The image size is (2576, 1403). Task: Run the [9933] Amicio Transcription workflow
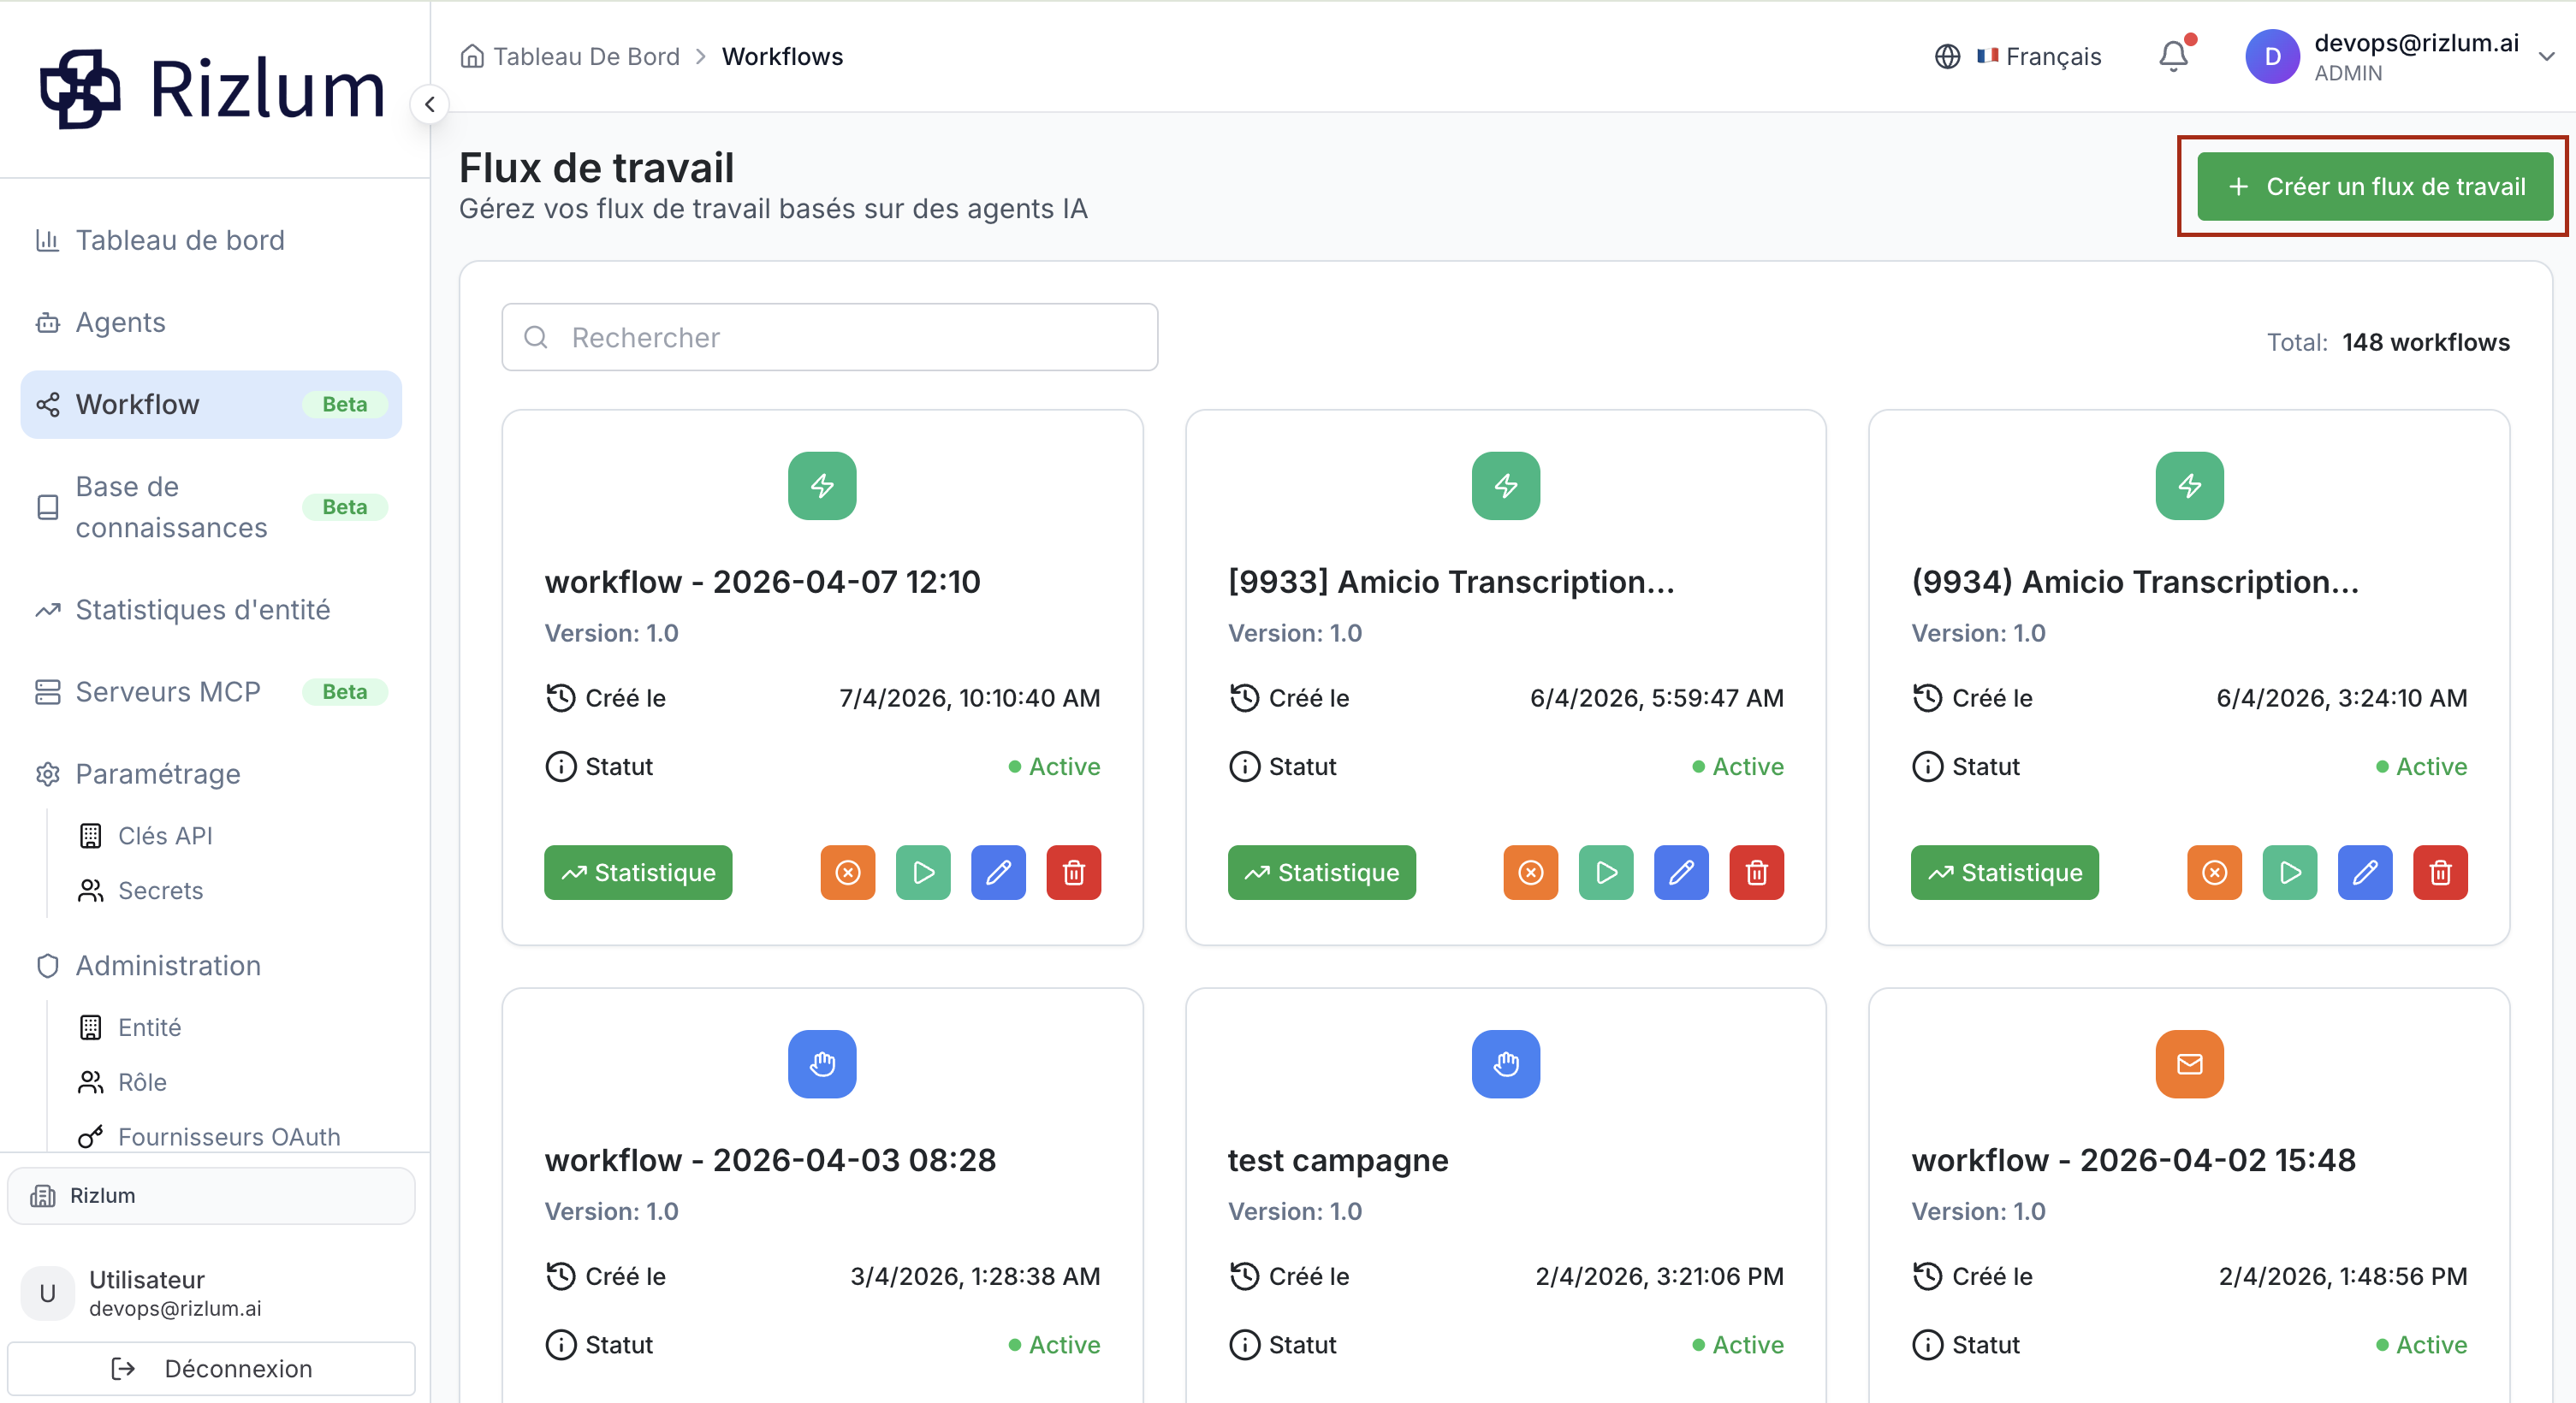[x=1606, y=873]
